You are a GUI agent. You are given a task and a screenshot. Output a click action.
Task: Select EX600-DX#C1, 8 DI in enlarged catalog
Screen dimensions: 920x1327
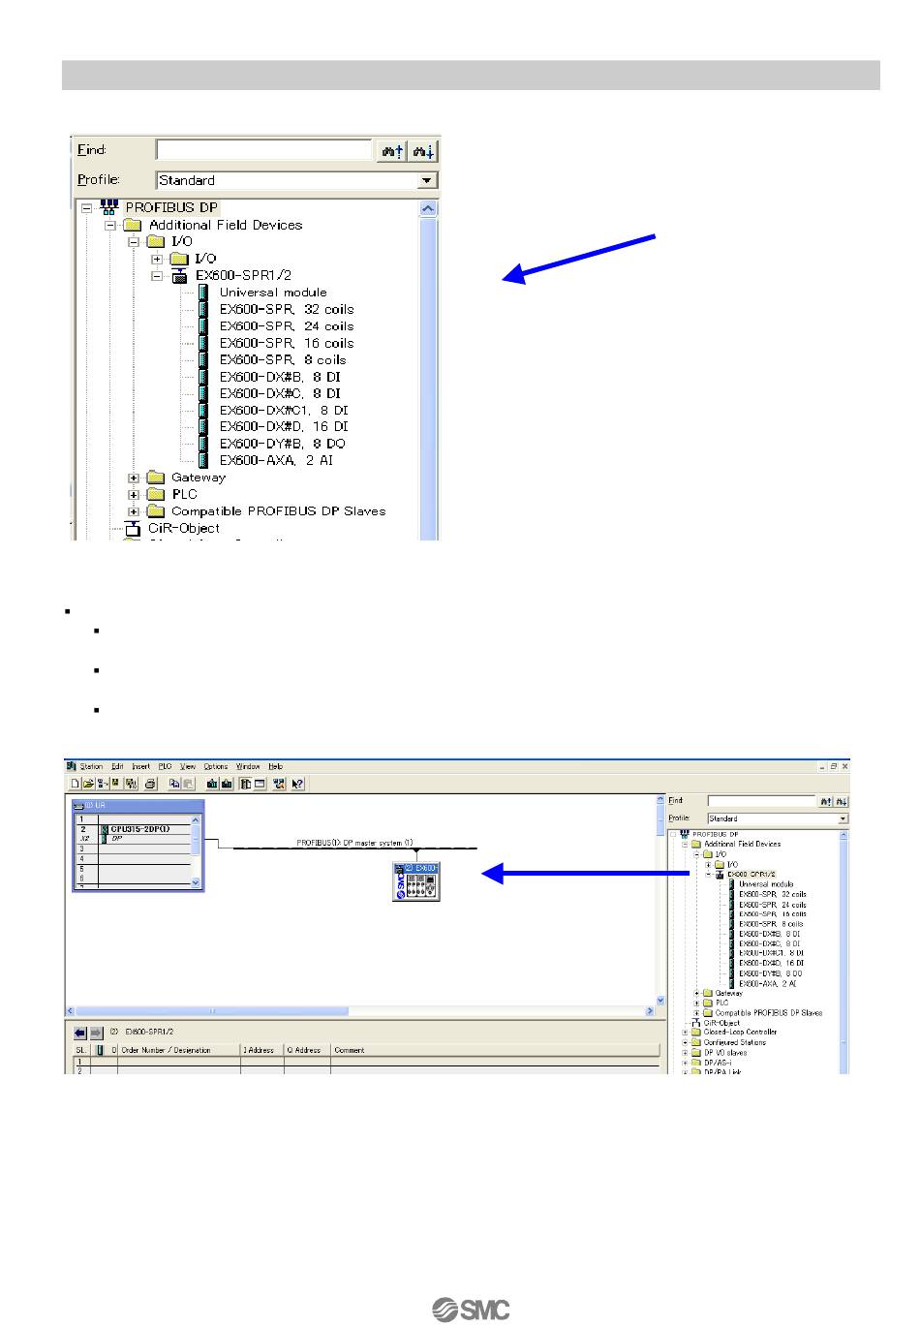coord(284,410)
